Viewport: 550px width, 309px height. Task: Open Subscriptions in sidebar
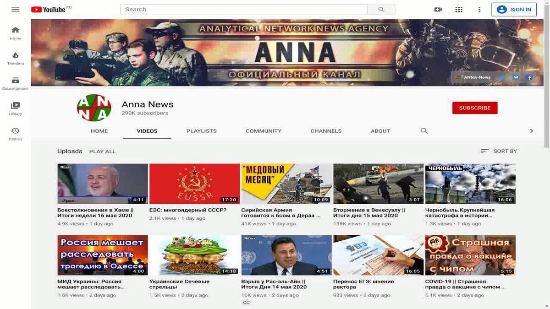point(15,83)
